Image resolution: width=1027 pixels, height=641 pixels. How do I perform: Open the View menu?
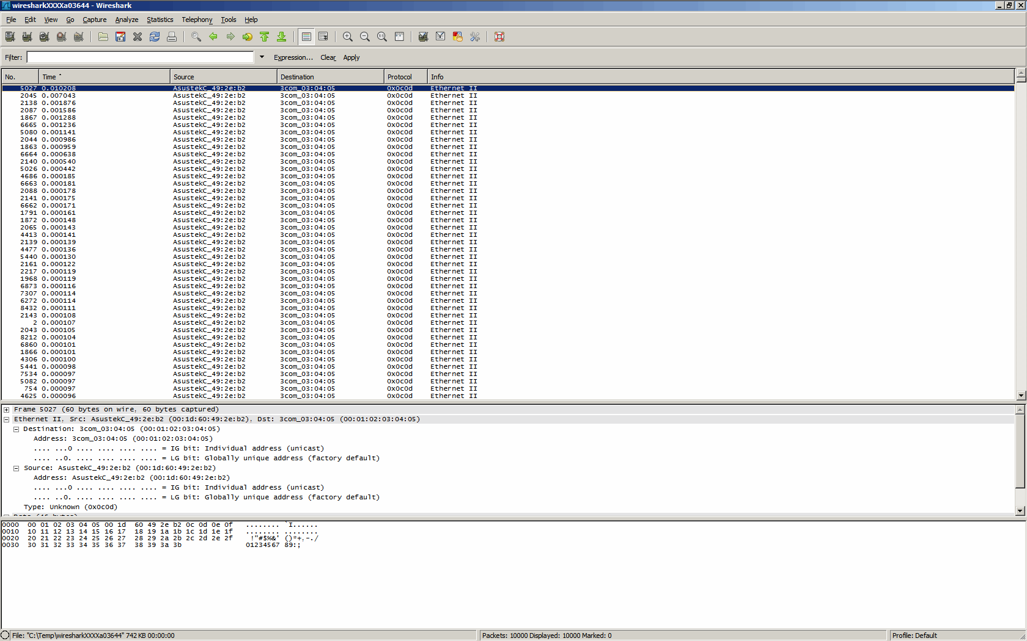tap(51, 20)
